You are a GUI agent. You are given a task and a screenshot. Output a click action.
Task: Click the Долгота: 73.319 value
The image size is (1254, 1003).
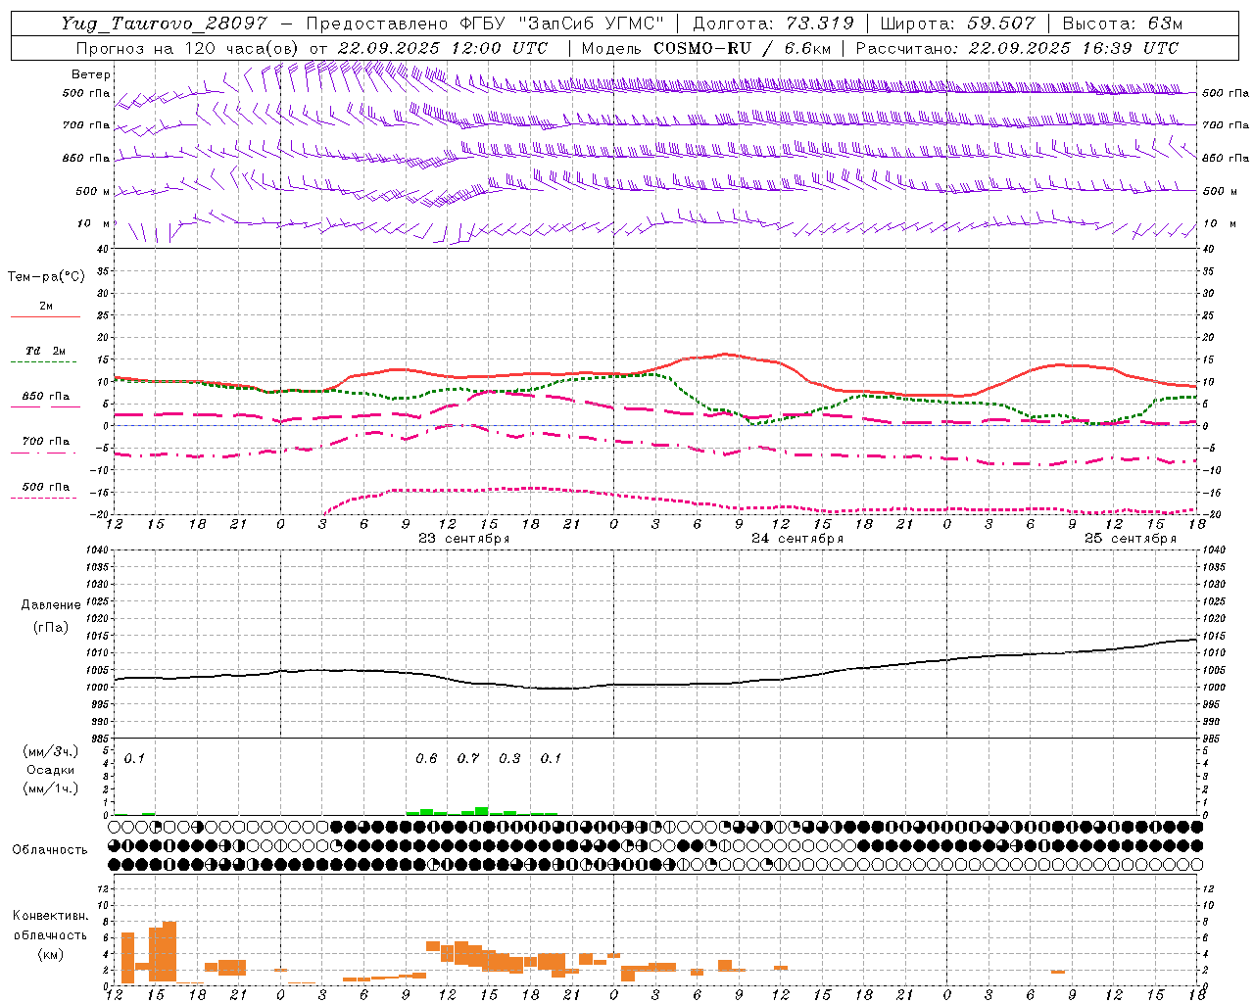coord(773,24)
